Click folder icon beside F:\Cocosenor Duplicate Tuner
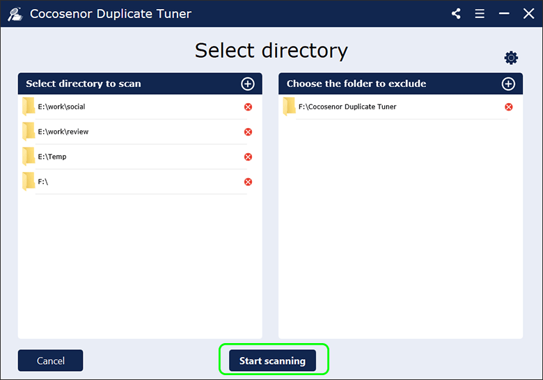 coord(289,106)
